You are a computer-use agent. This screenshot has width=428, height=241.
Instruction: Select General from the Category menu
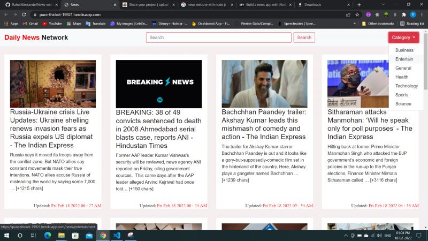[x=403, y=68]
